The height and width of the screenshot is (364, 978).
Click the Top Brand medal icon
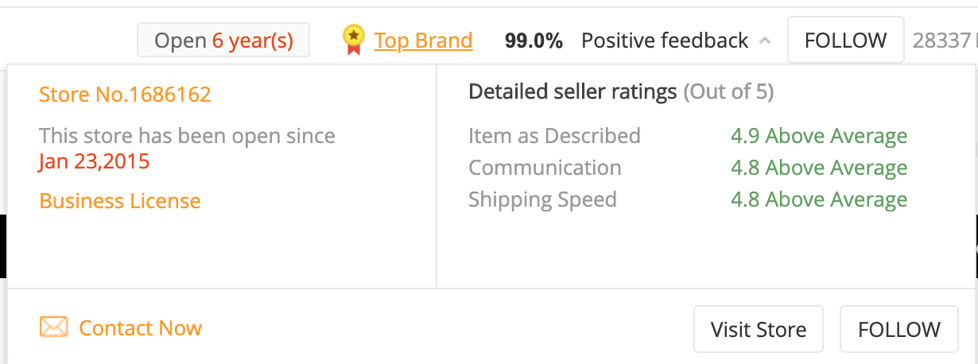click(353, 40)
